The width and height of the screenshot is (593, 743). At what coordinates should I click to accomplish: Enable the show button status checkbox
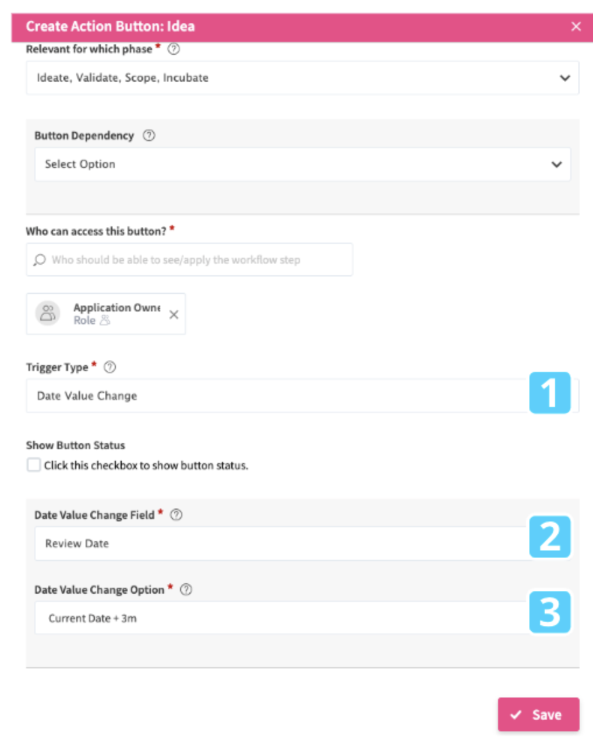click(x=34, y=465)
